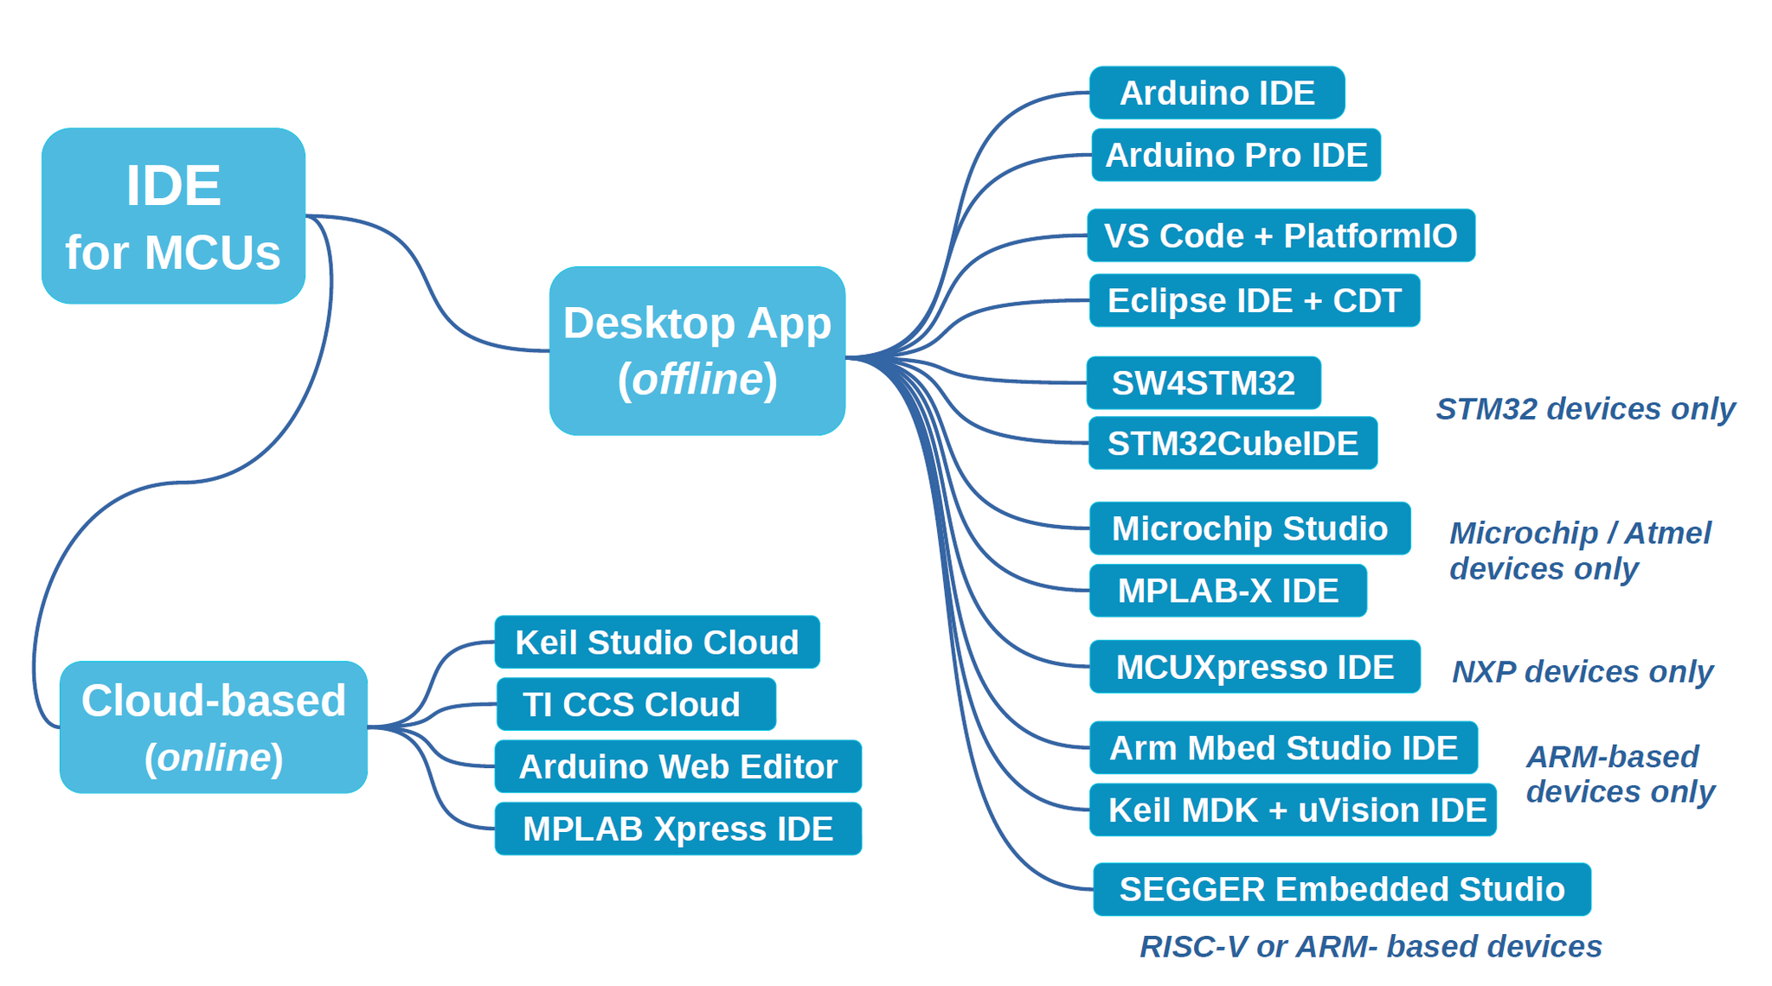Viewport: 1772px width, 986px height.
Task: Select the 'Microchip Studio' node
Action: pos(1249,528)
